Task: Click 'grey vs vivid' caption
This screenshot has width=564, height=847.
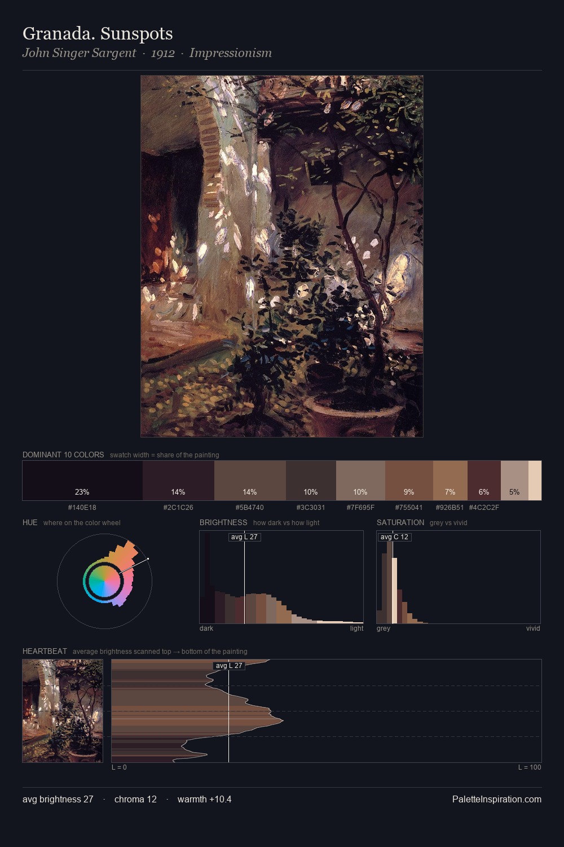Action: pyautogui.click(x=448, y=523)
